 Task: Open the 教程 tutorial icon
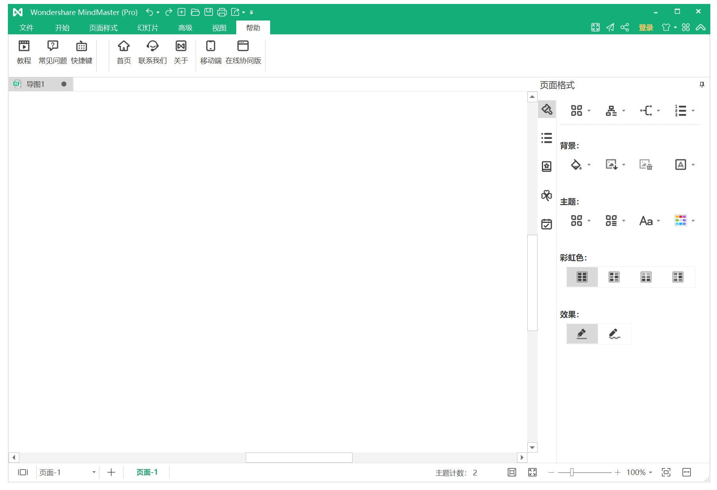(x=24, y=52)
